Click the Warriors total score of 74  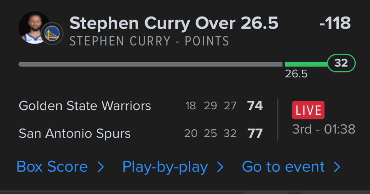coord(255,105)
